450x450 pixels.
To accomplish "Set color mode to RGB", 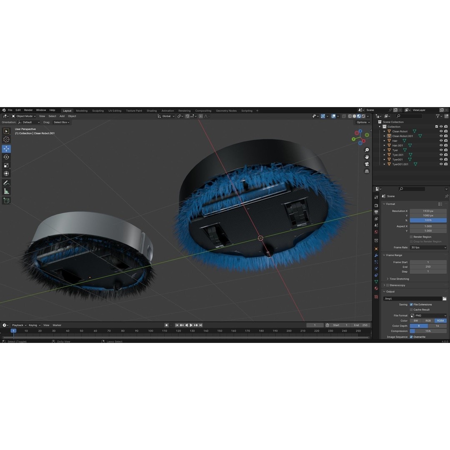I will (x=428, y=321).
